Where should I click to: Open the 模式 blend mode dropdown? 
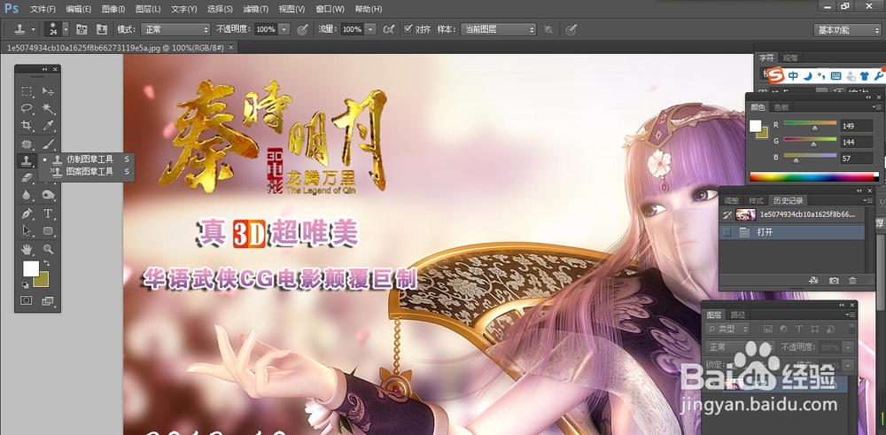point(175,29)
